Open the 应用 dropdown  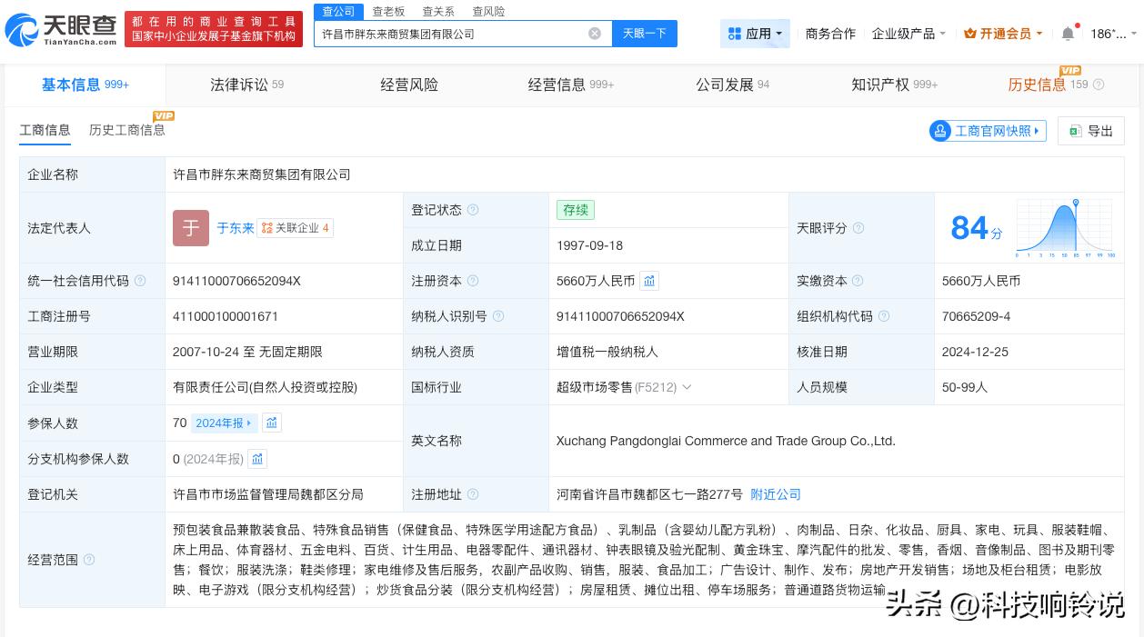click(x=755, y=34)
